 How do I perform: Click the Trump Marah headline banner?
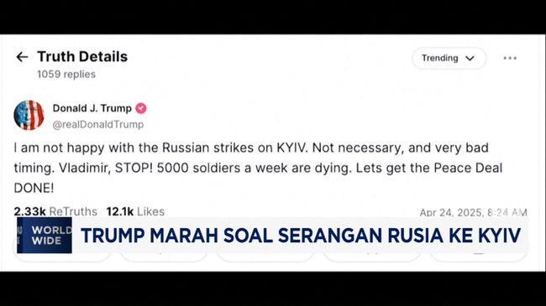pos(301,236)
